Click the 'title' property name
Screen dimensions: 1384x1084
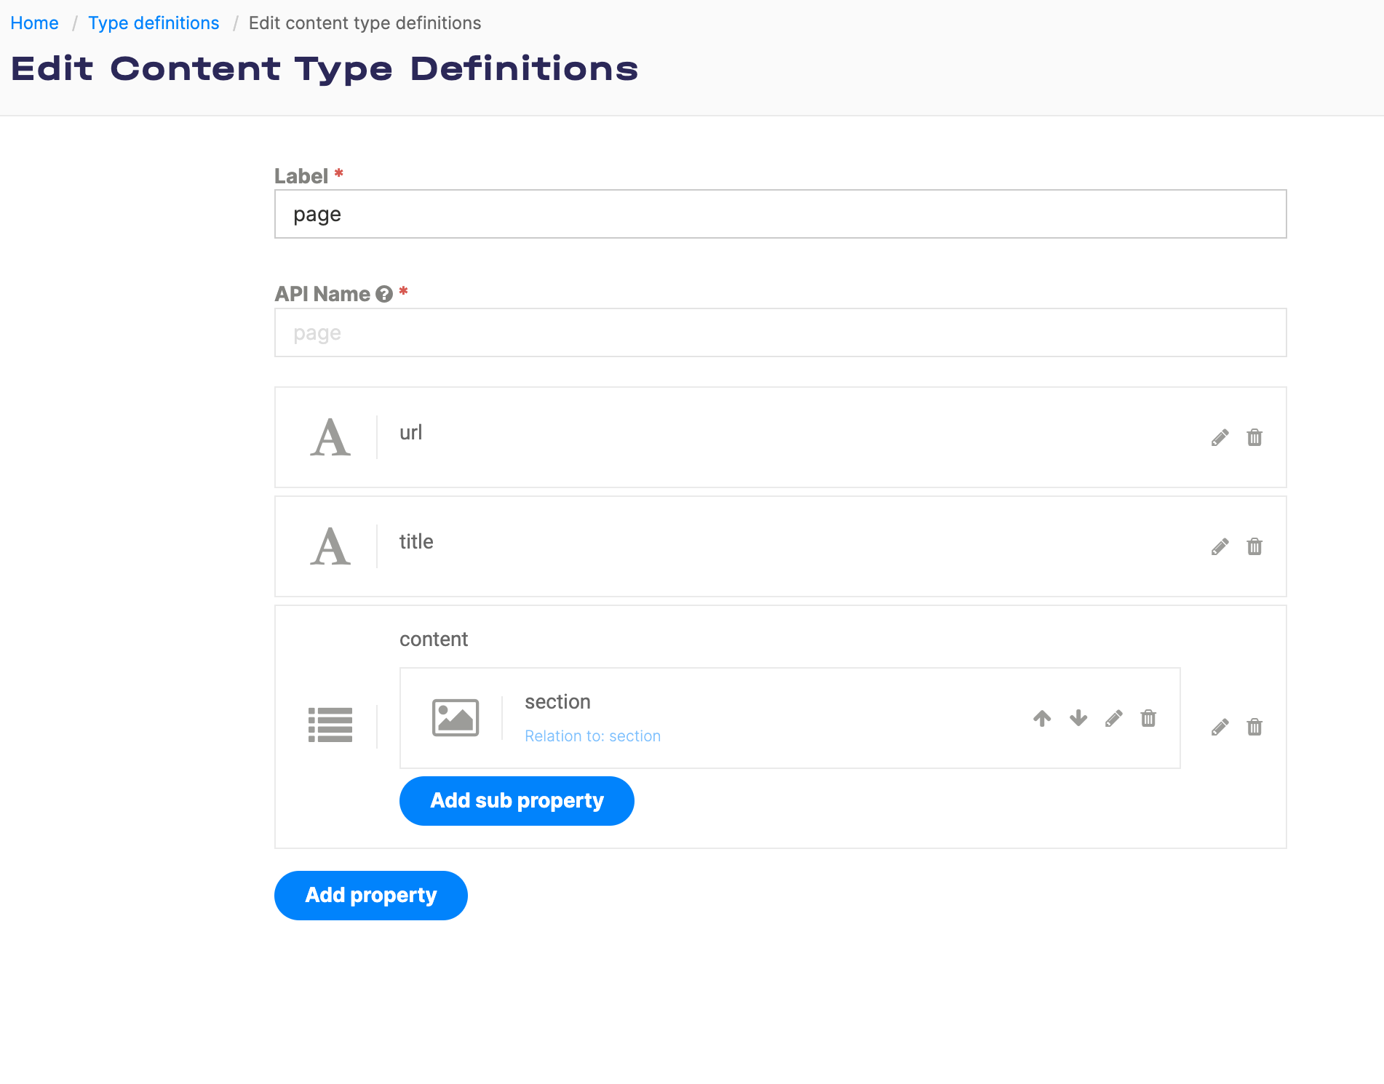click(x=416, y=542)
